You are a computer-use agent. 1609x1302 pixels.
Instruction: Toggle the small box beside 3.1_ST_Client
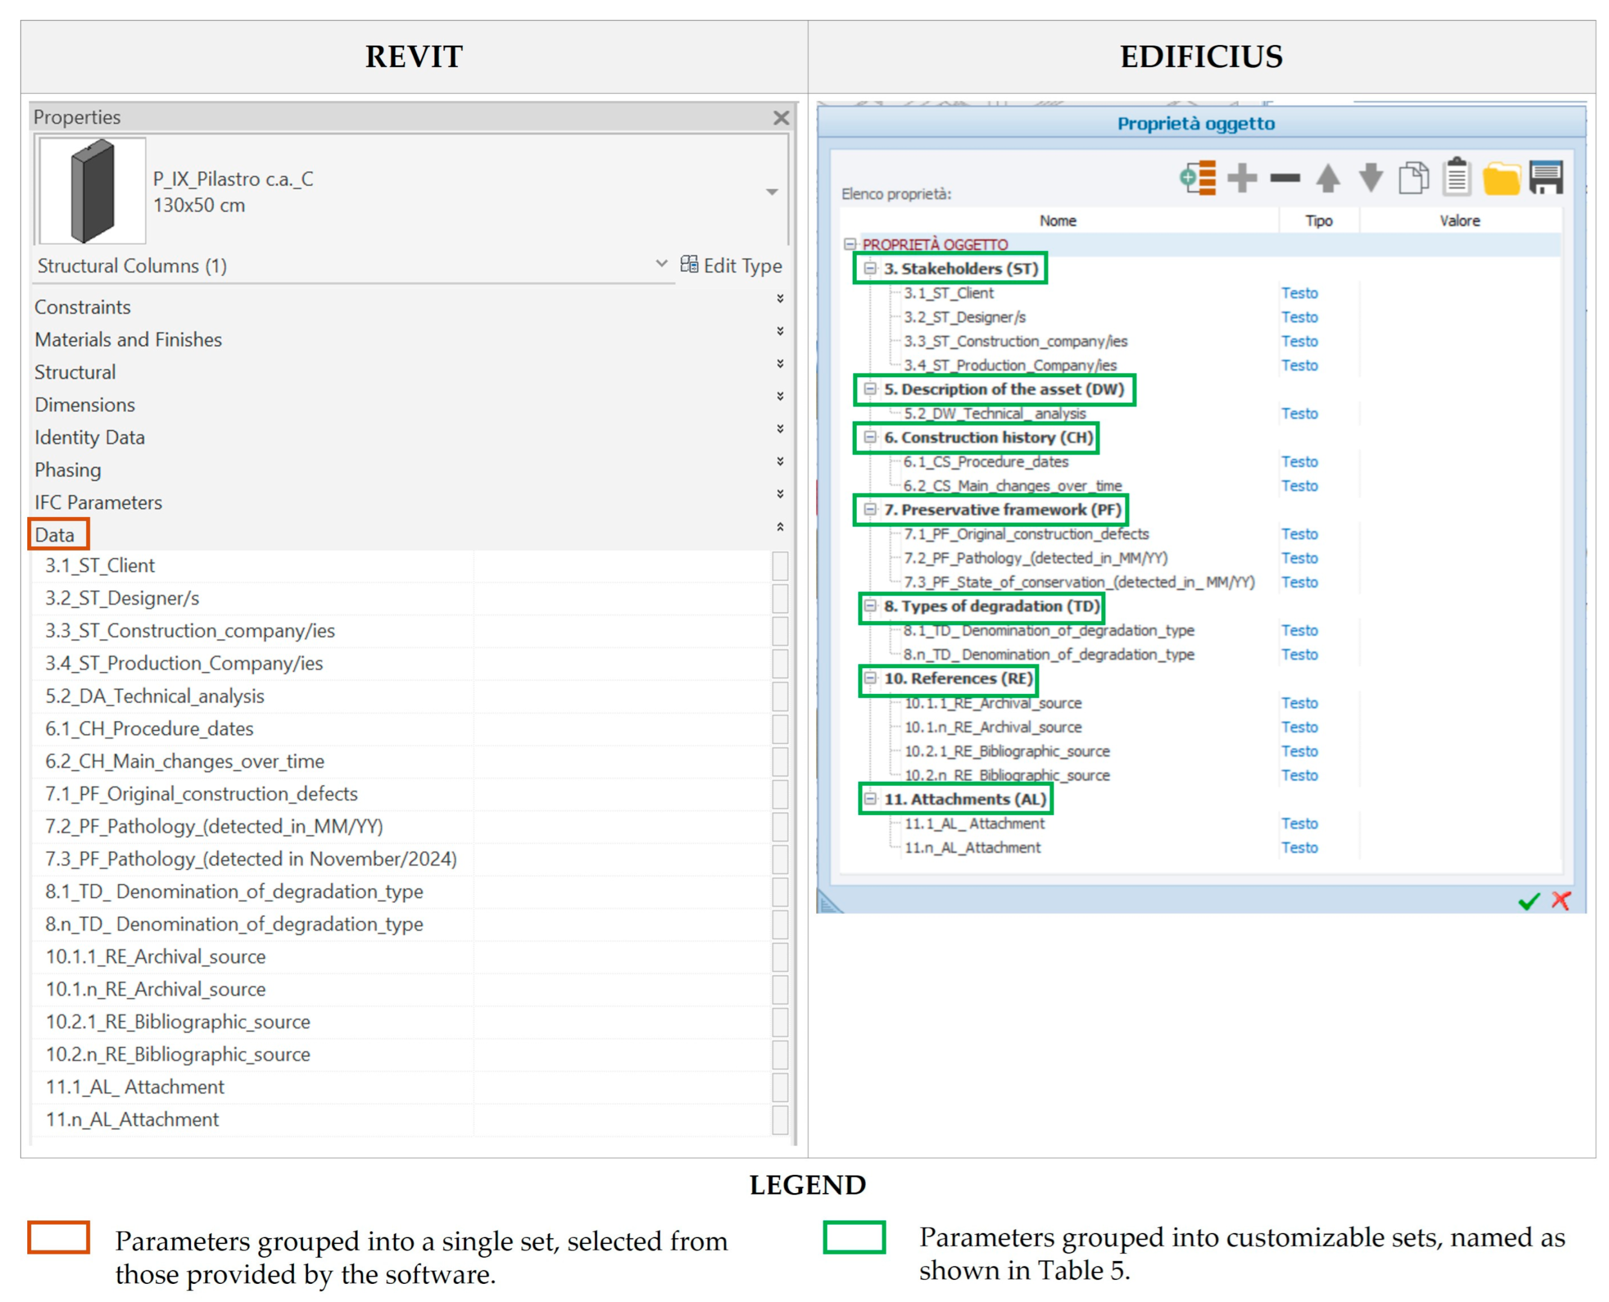[780, 565]
